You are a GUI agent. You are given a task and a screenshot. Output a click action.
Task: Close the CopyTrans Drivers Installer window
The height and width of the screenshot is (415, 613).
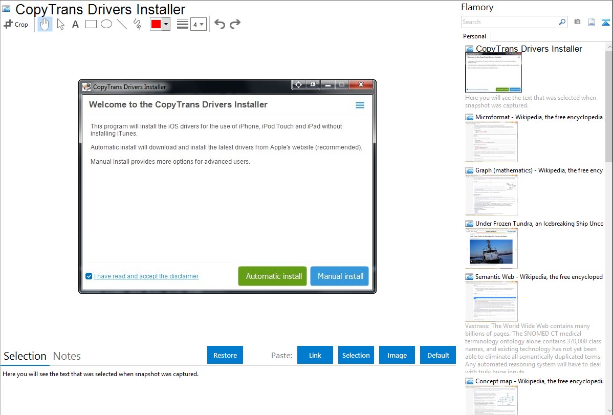361,84
